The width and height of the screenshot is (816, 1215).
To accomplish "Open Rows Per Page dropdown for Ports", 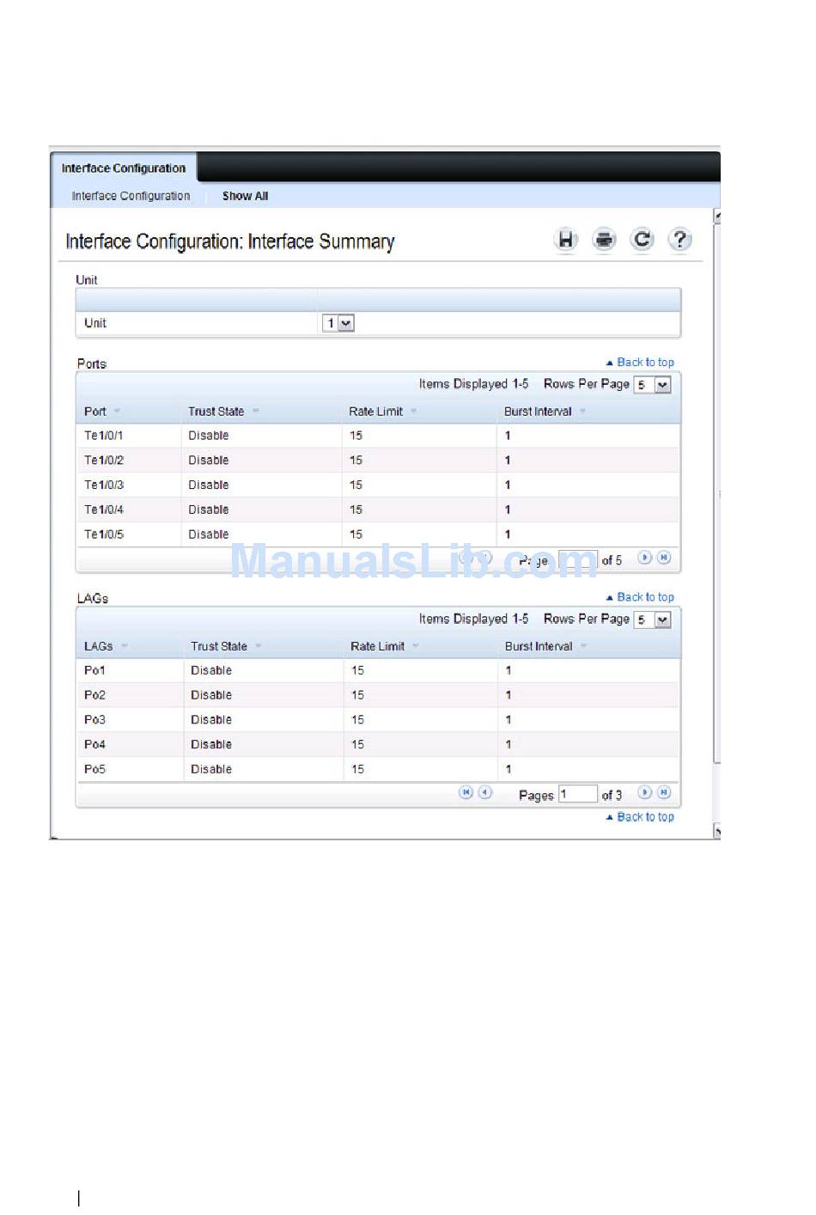I will (x=653, y=385).
